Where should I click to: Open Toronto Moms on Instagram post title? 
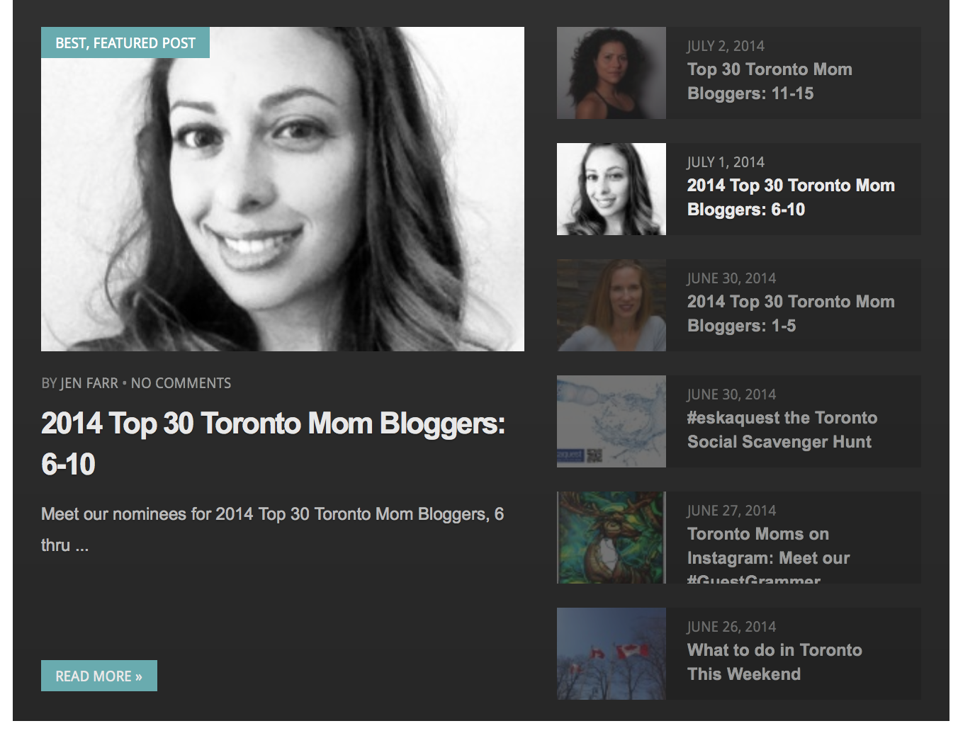pyautogui.click(x=768, y=553)
